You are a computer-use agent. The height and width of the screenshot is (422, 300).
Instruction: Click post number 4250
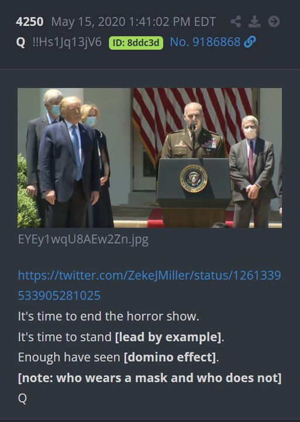30,22
